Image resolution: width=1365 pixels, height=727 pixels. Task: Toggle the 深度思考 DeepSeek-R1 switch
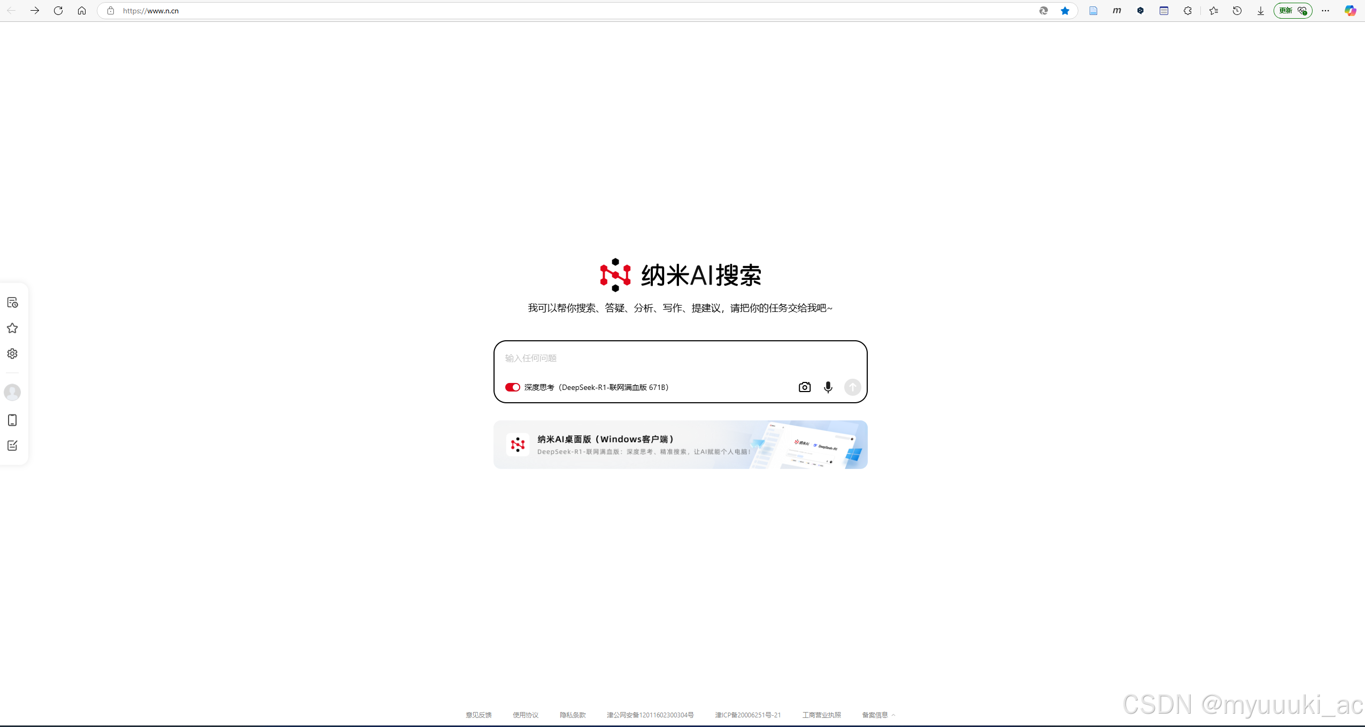coord(512,387)
